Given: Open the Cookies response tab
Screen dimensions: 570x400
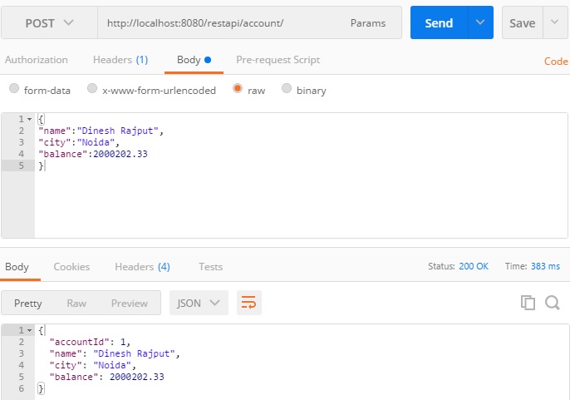Looking at the screenshot, I should (71, 267).
